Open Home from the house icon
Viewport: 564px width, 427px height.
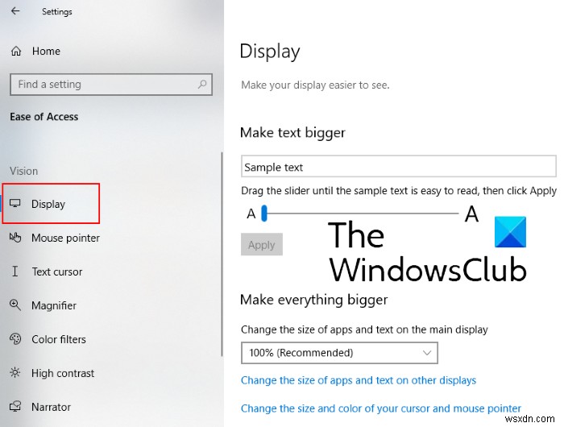click(16, 51)
